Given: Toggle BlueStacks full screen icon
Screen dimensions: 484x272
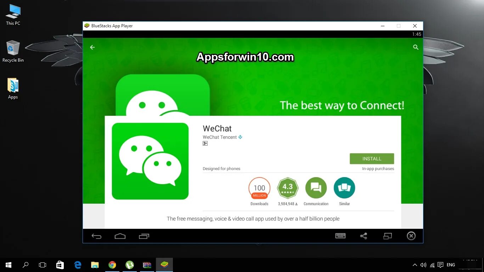Looking at the screenshot, I should tap(388, 236).
